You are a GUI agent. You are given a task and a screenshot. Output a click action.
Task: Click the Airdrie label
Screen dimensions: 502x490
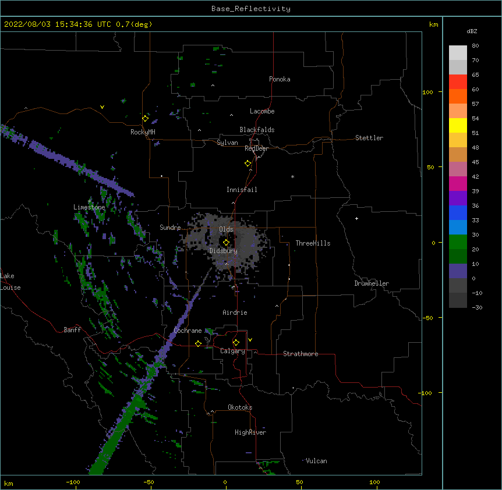point(235,313)
